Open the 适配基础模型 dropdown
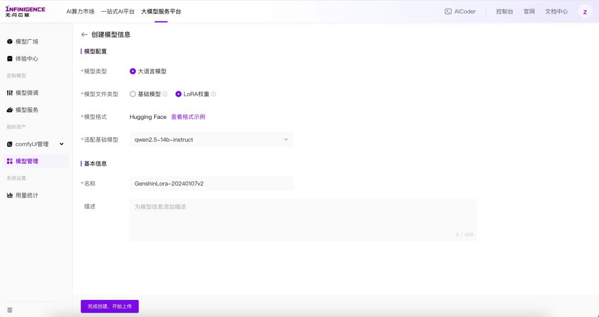Screen dimensions: 599x317 tap(212, 140)
